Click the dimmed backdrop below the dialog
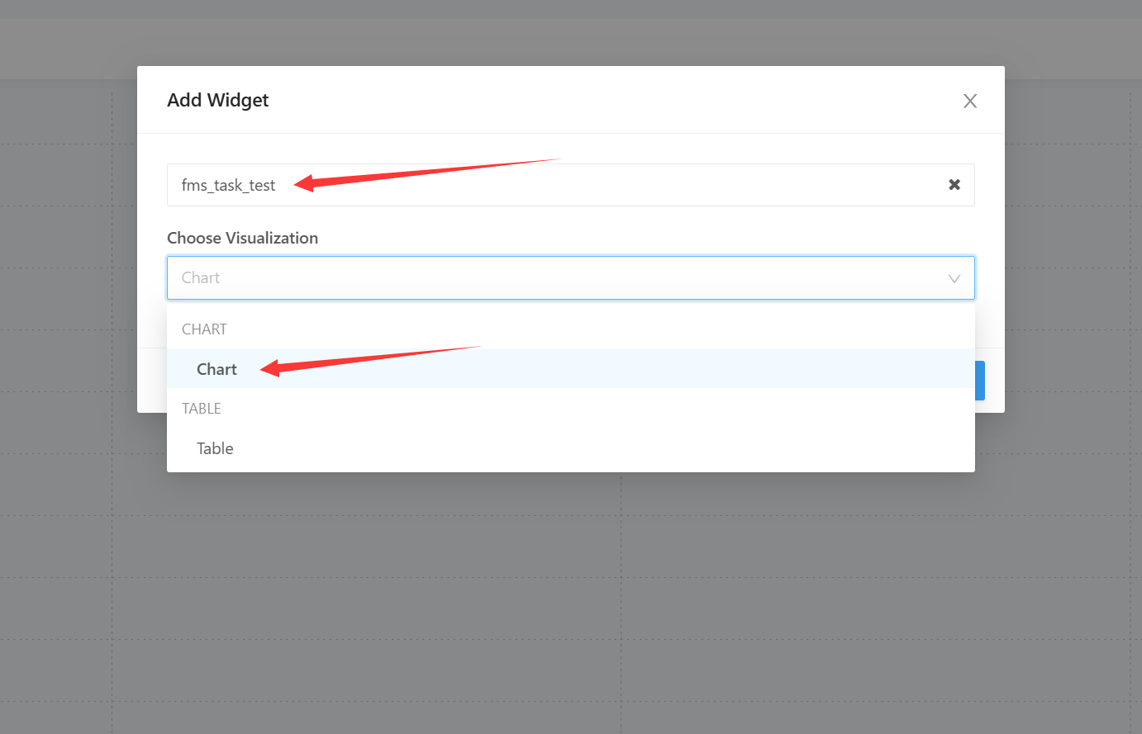1142x734 pixels. (x=570, y=594)
